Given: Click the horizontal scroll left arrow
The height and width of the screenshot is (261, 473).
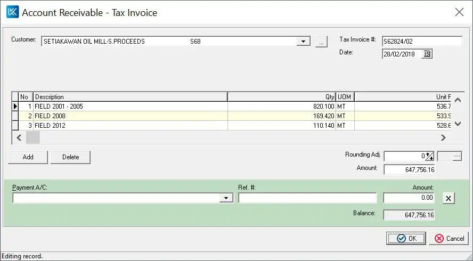Looking at the screenshot, I should (x=19, y=137).
